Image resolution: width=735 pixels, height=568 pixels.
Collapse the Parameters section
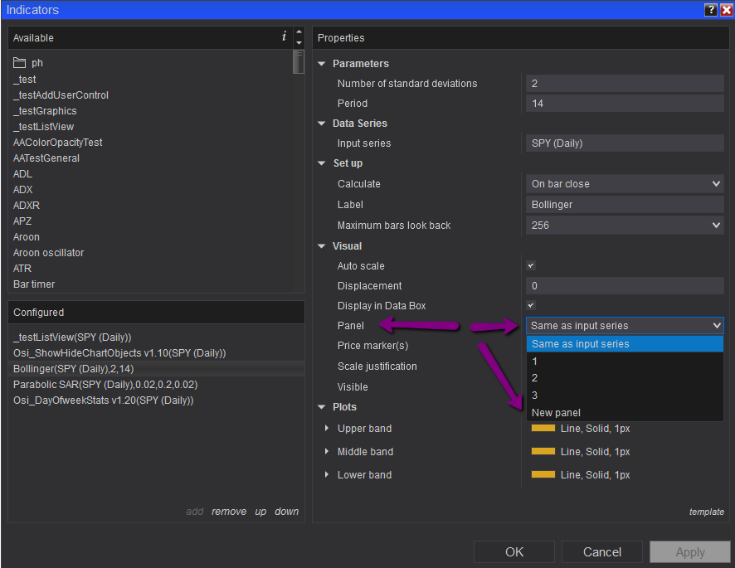point(322,64)
